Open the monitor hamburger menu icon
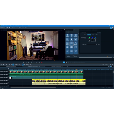Image resolution: width=114 pixels, height=114 pixels. tap(1, 30)
